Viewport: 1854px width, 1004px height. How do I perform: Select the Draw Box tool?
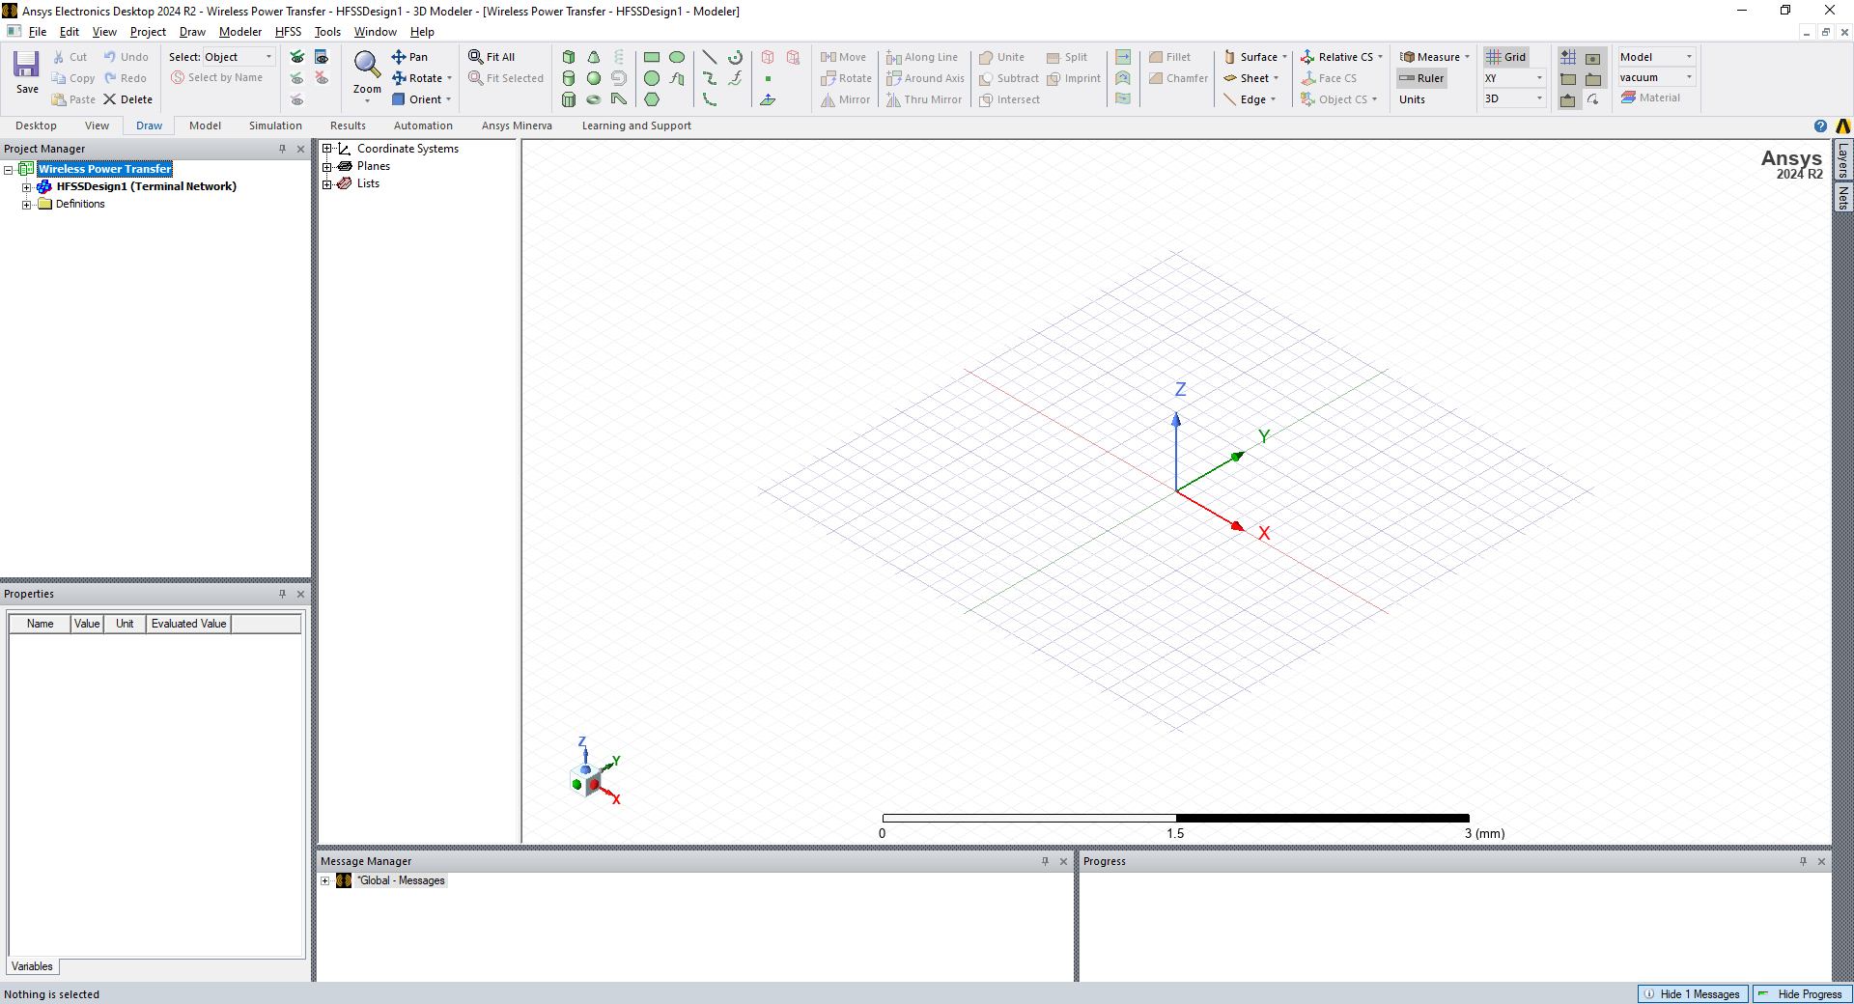click(569, 57)
